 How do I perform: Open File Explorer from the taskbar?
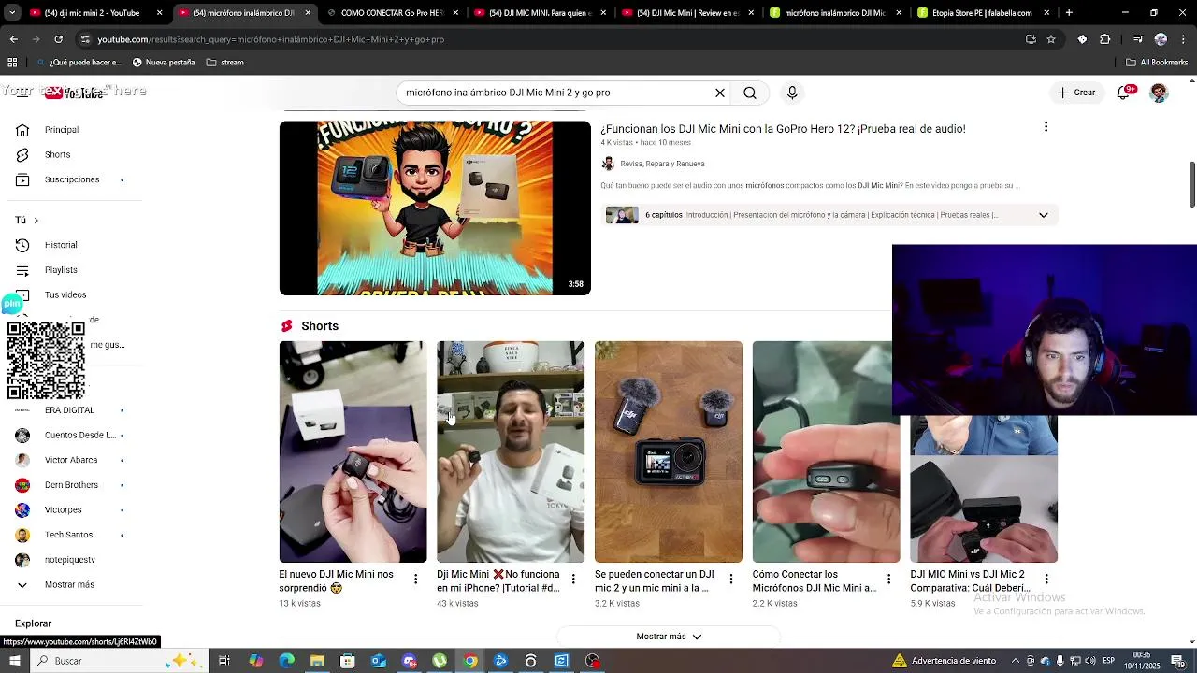pyautogui.click(x=317, y=661)
